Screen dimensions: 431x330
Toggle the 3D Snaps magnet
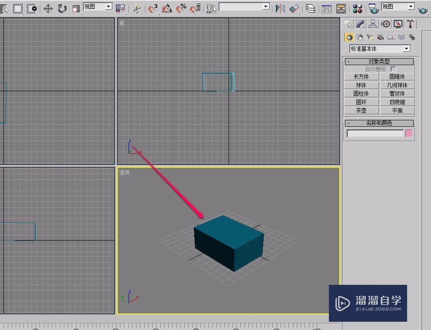pyautogui.click(x=153, y=8)
